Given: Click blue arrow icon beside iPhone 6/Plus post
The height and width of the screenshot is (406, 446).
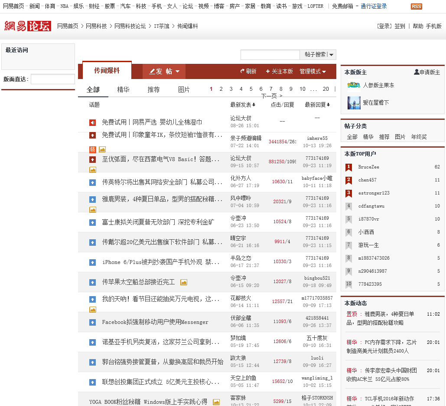Looking at the screenshot, I should click(x=92, y=262).
